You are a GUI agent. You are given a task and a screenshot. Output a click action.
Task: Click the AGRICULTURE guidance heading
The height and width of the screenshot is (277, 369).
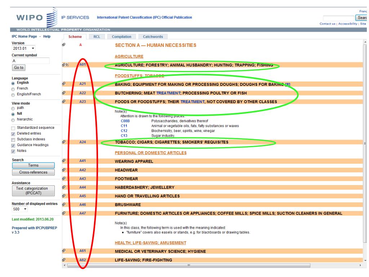point(129,57)
